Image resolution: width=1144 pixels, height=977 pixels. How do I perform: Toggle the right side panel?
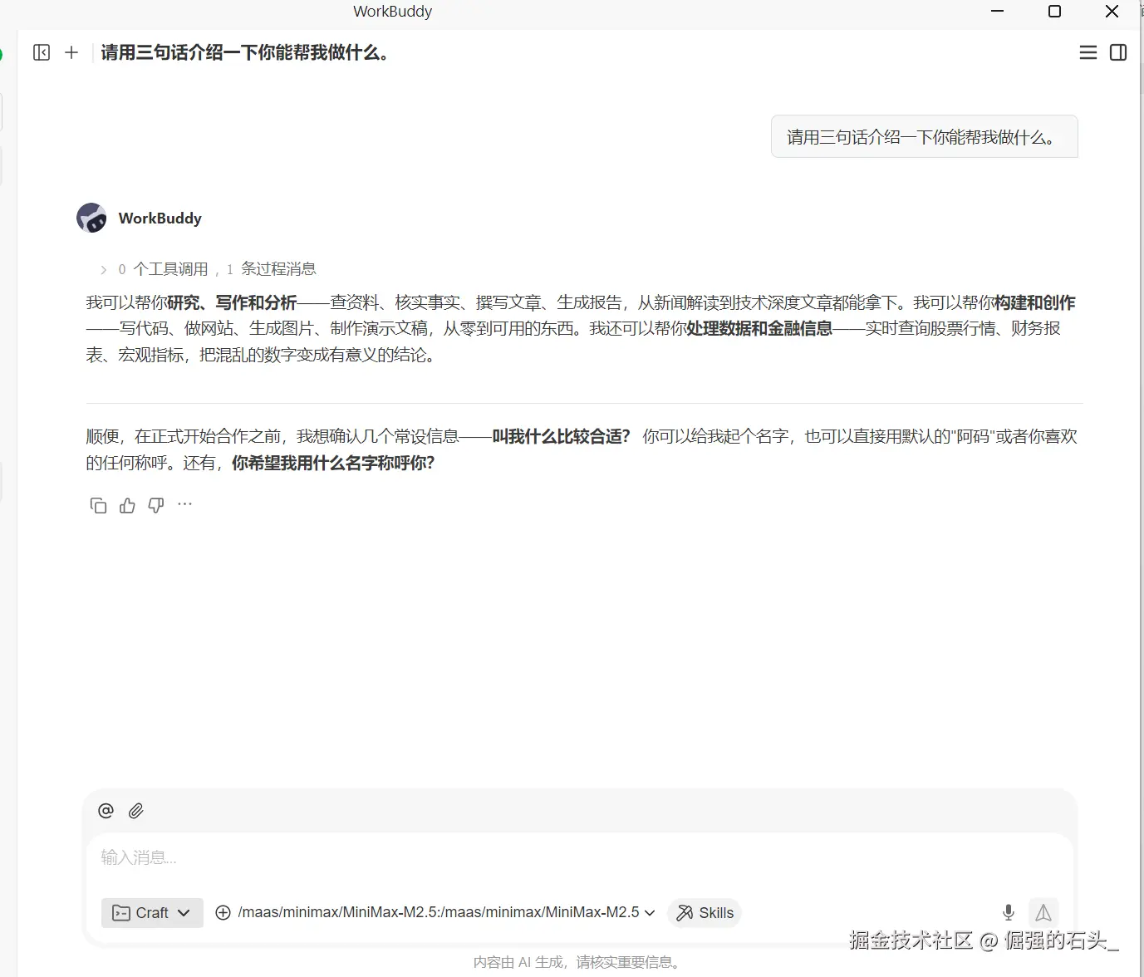click(1118, 52)
